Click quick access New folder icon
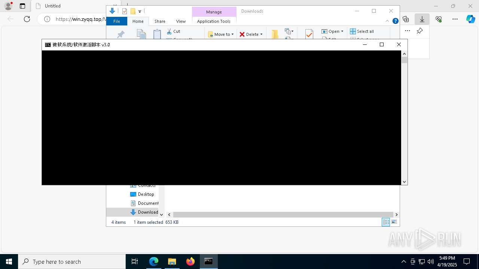This screenshot has height=269, width=479. pyautogui.click(x=133, y=11)
